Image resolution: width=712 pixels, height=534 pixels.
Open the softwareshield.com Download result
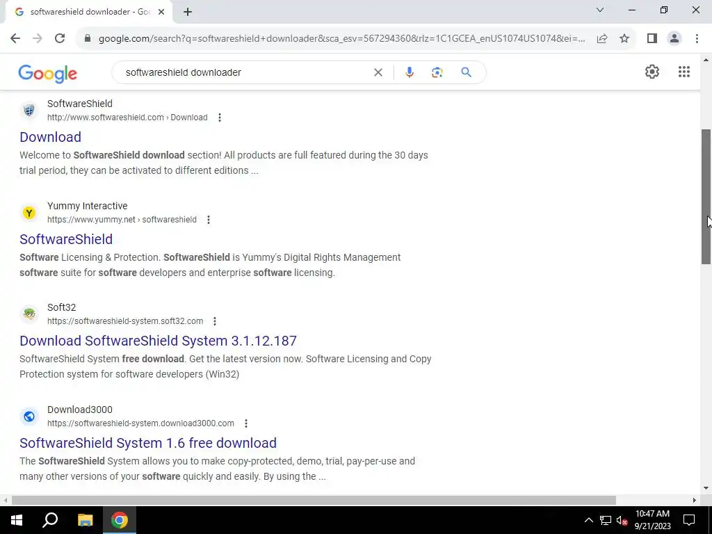click(50, 137)
